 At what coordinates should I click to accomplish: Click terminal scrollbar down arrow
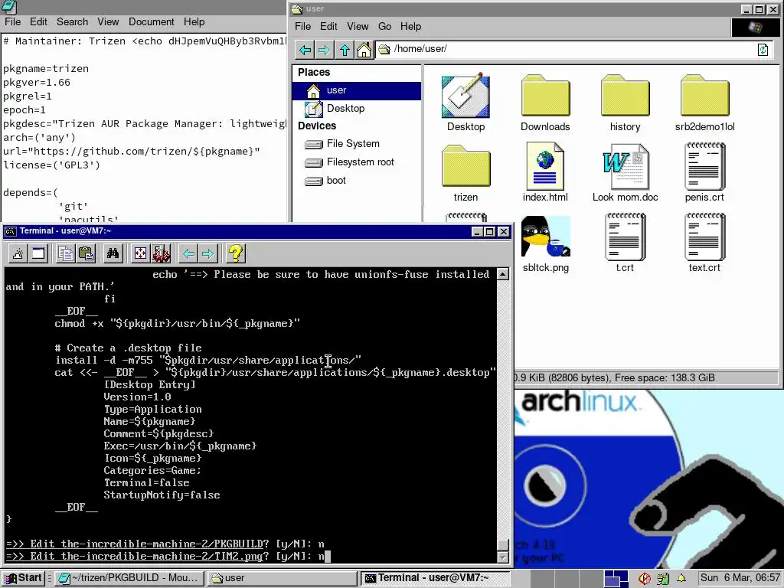point(503,557)
